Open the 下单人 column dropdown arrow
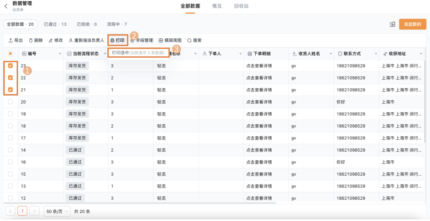Image resolution: width=430 pixels, height=221 pixels. 240,54
